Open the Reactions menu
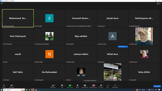 [x=101, y=86]
